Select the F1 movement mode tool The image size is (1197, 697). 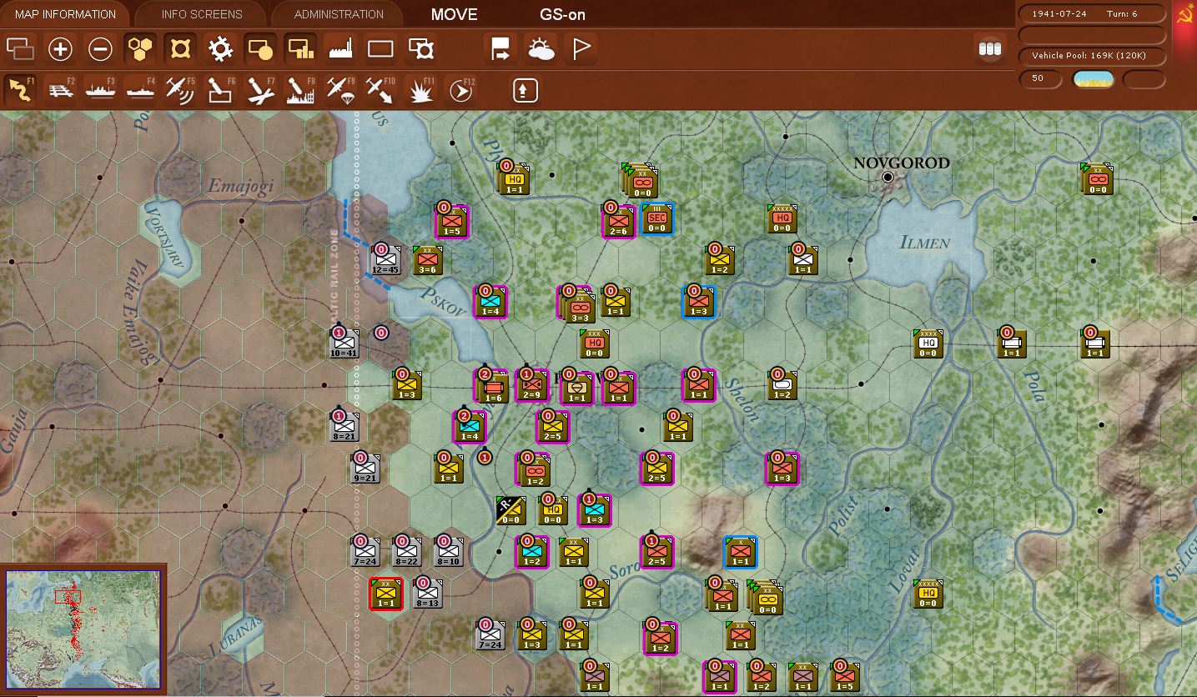coord(18,89)
